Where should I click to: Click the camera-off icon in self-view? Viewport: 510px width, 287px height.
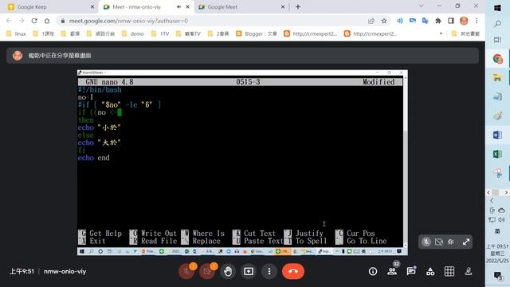[x=439, y=242]
